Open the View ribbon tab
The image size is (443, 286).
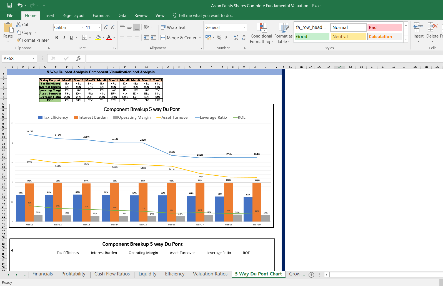160,16
